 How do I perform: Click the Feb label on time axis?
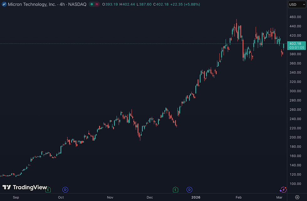[x=238, y=198]
